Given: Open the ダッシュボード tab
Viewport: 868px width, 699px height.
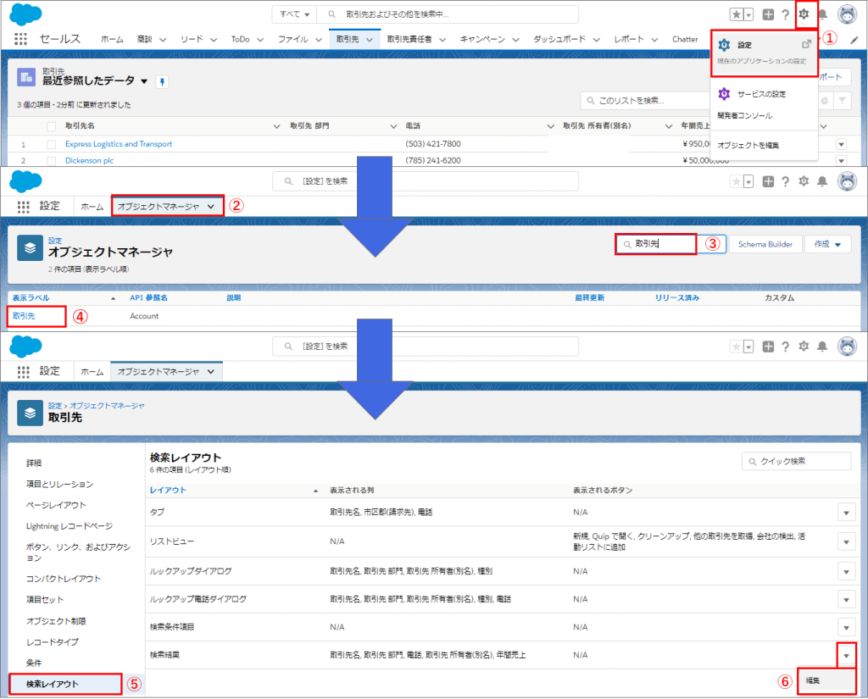Looking at the screenshot, I should 559,39.
